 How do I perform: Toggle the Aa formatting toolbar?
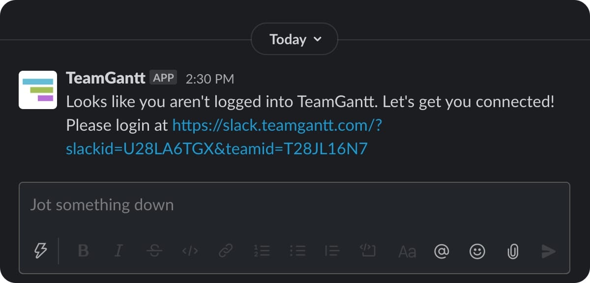click(407, 252)
